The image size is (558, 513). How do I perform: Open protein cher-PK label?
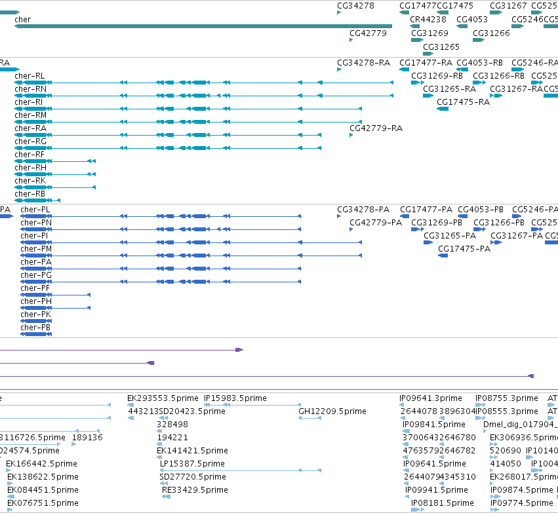pos(36,314)
